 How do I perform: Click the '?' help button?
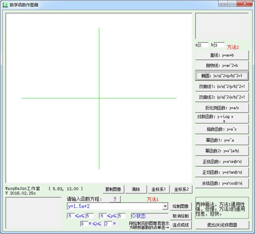pyautogui.click(x=115, y=199)
